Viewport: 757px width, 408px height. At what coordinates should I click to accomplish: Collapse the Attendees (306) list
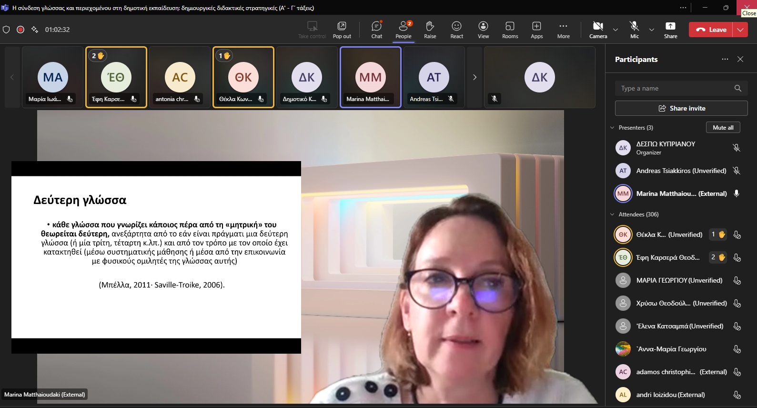[x=613, y=214]
